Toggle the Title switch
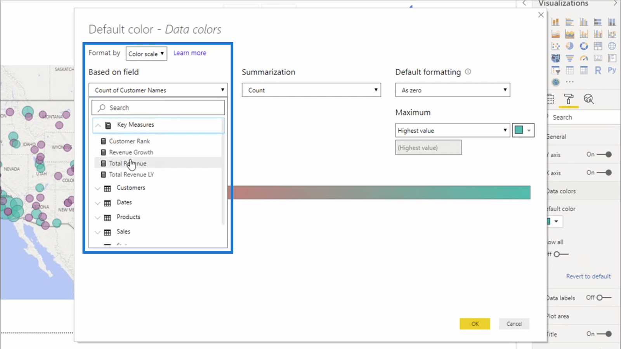The height and width of the screenshot is (349, 621). tap(604, 334)
